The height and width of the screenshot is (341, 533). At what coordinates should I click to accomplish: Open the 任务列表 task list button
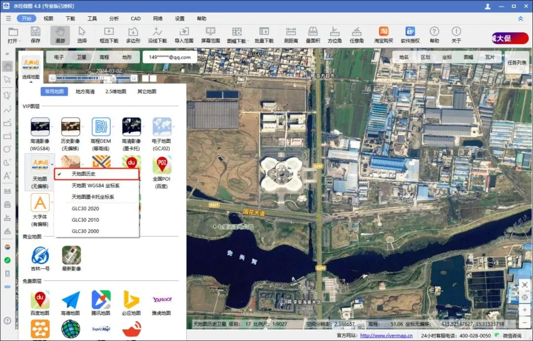tap(517, 63)
